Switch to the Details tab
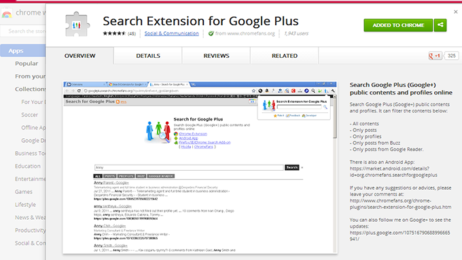Viewport: 462px width, 260px height. point(148,56)
